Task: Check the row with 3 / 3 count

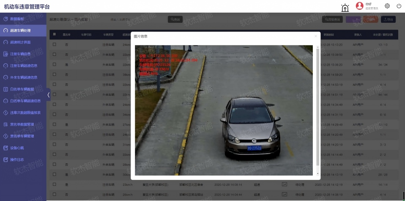Action: point(54,144)
